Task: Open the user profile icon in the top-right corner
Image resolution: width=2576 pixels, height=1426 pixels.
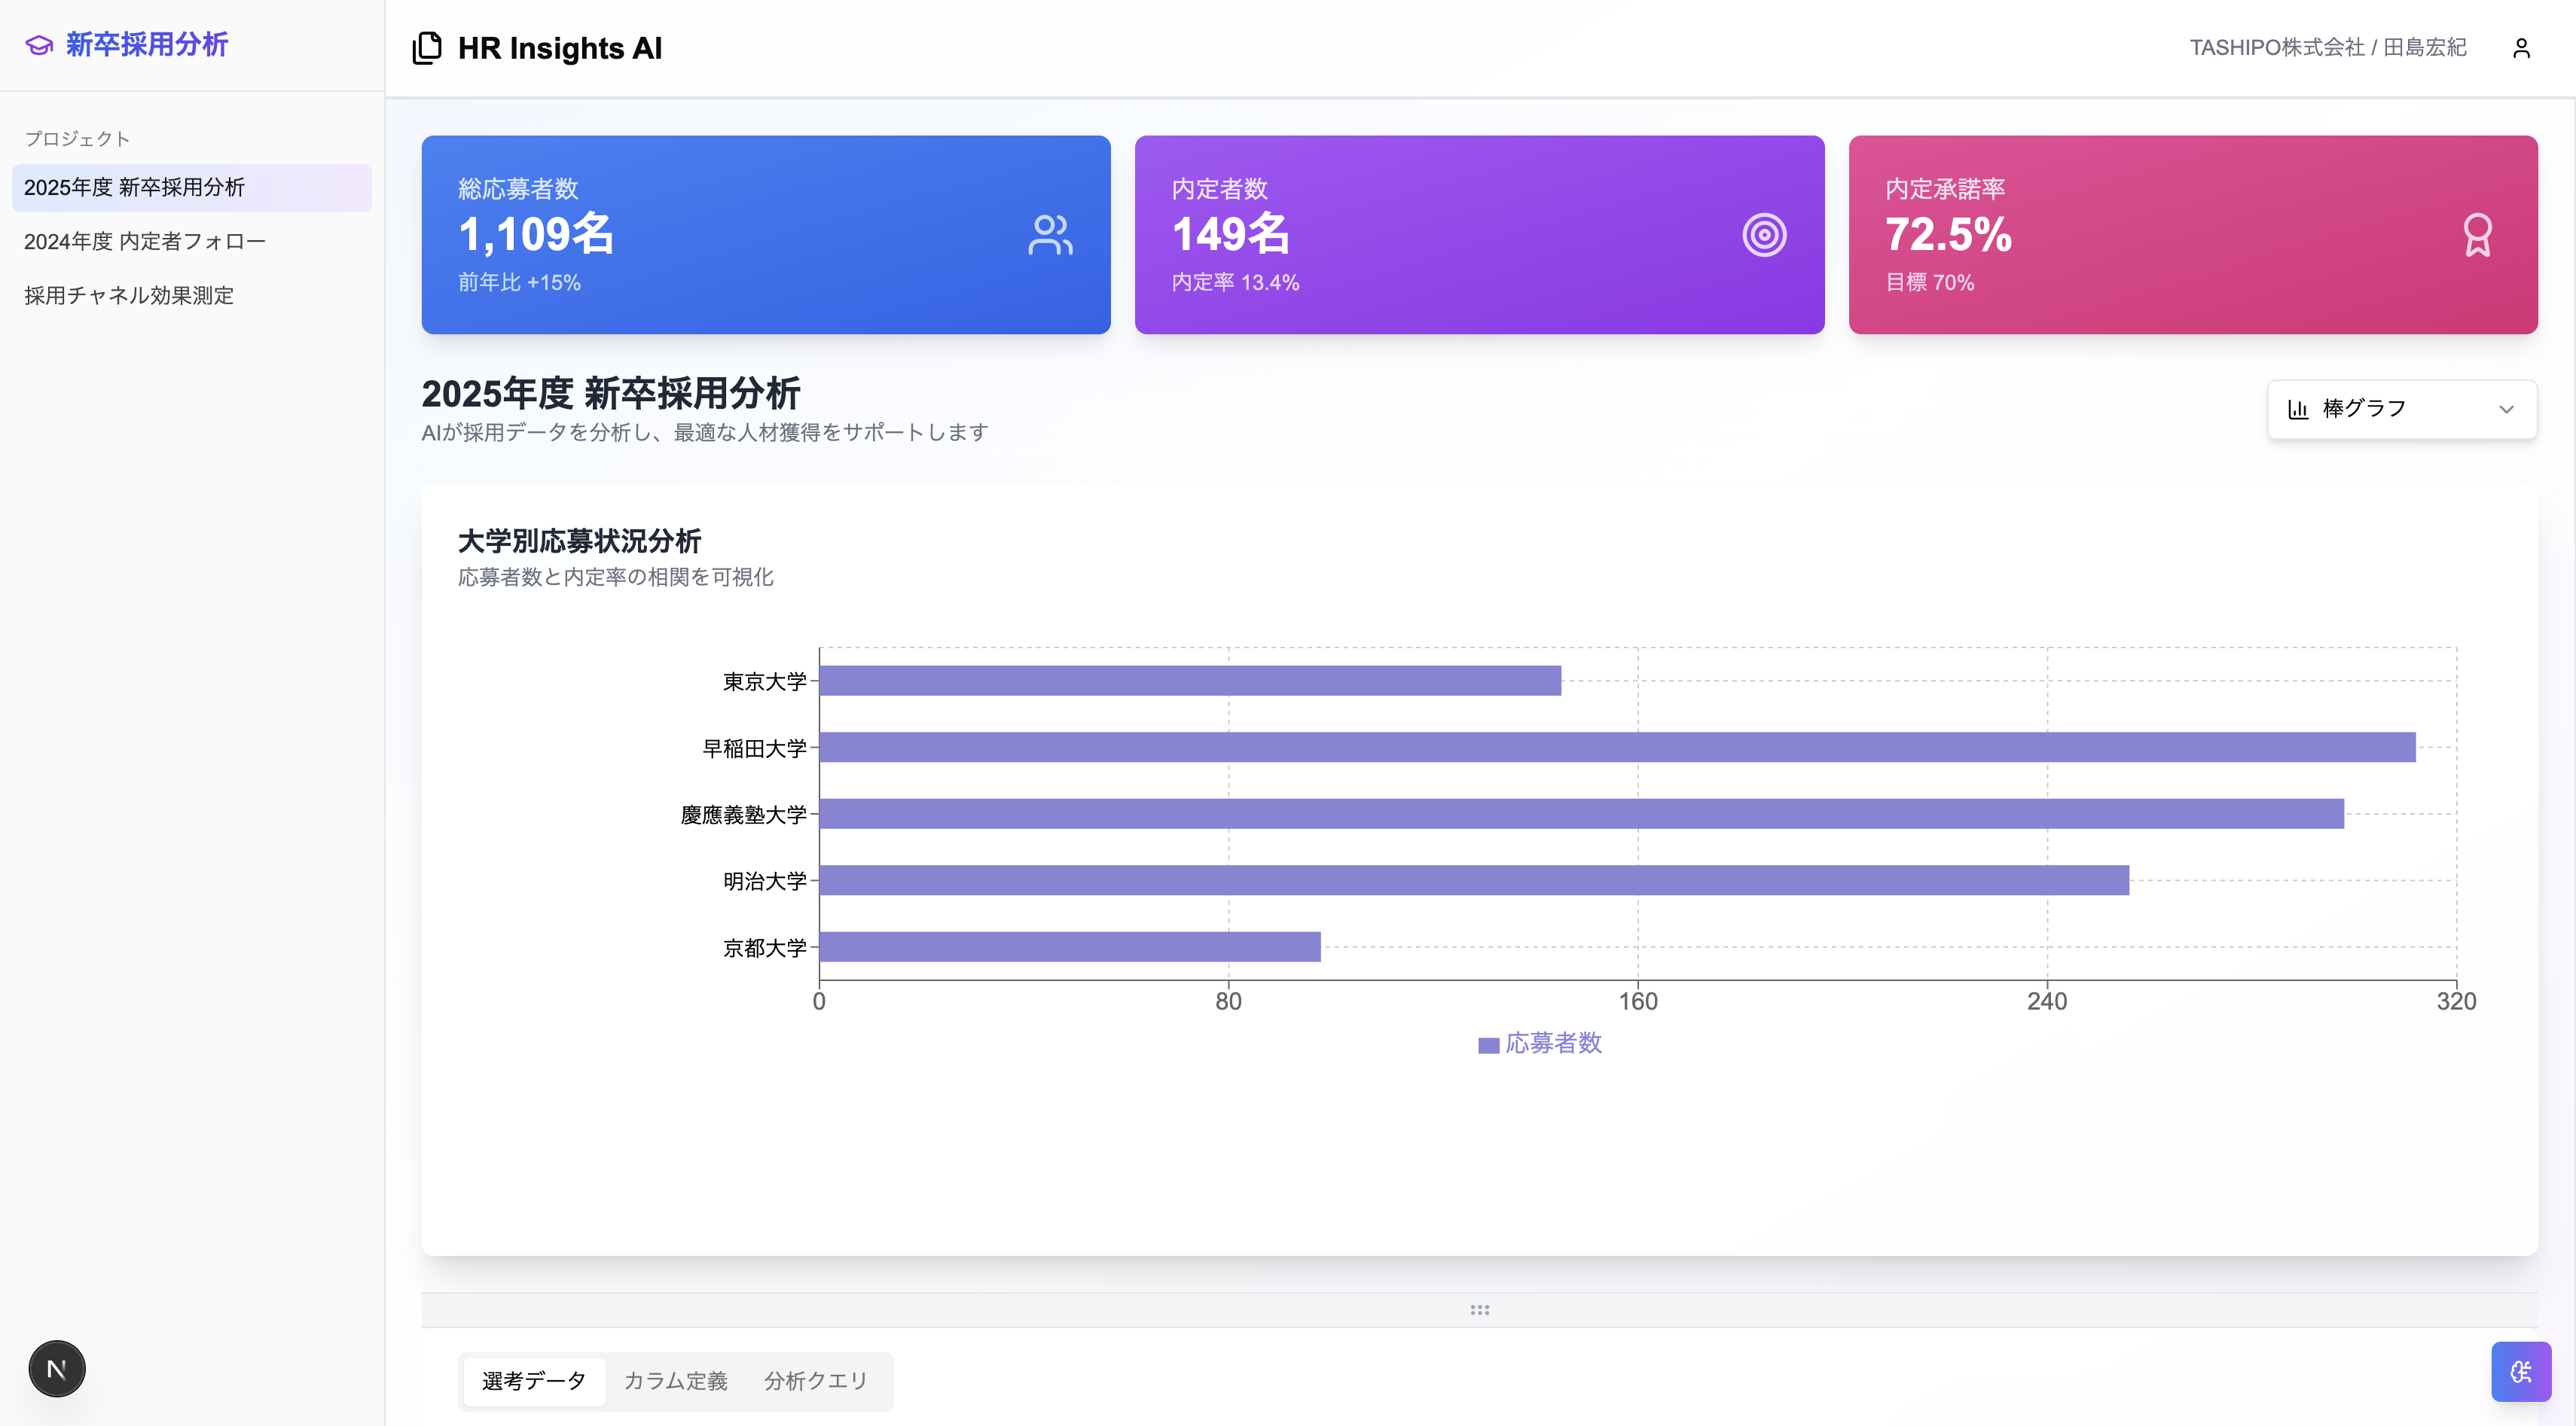Action: click(2521, 47)
